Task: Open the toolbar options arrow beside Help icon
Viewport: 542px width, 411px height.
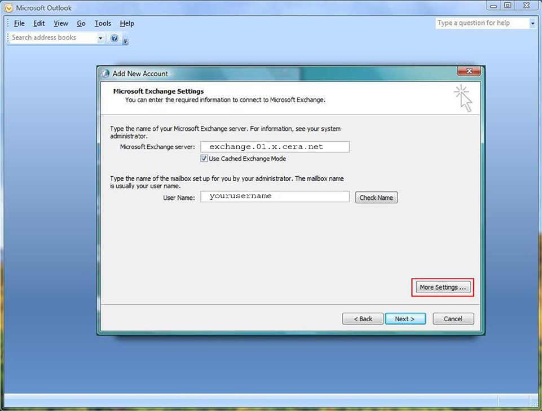Action: 125,41
